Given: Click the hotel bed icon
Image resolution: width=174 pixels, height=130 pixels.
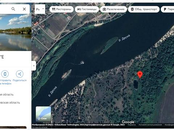Looking at the screenshot, I should point(79,9).
